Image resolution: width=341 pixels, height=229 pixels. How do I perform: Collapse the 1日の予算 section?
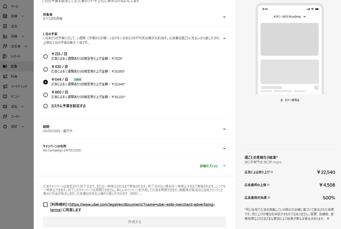click(x=224, y=38)
